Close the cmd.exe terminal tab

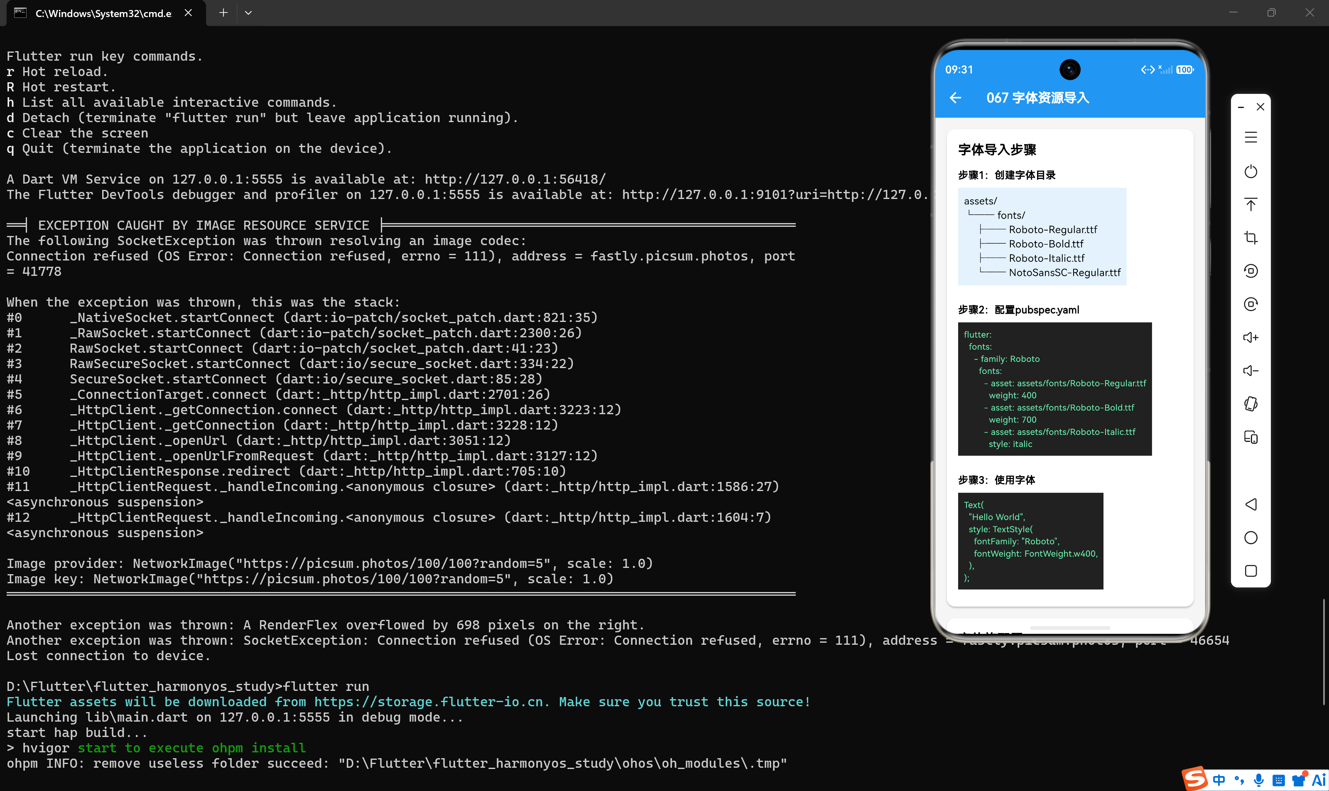tap(188, 13)
